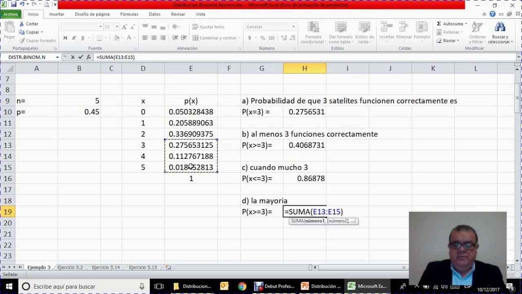Expand the Name Box dropdown arrow
The height and width of the screenshot is (294, 522).
[57, 57]
